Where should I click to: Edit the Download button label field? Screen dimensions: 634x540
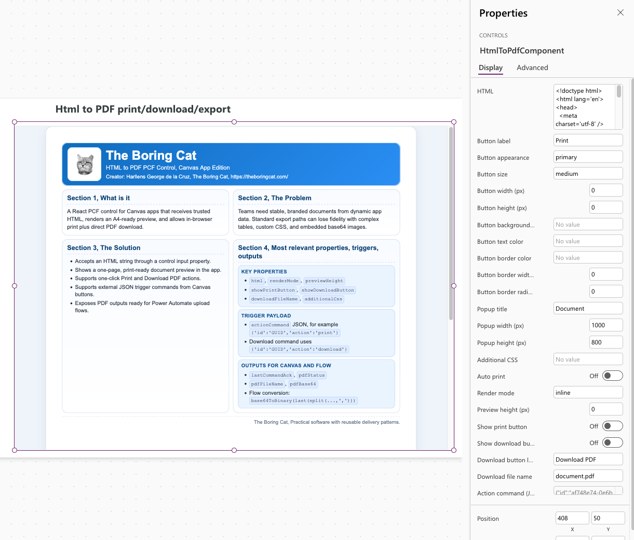click(588, 459)
